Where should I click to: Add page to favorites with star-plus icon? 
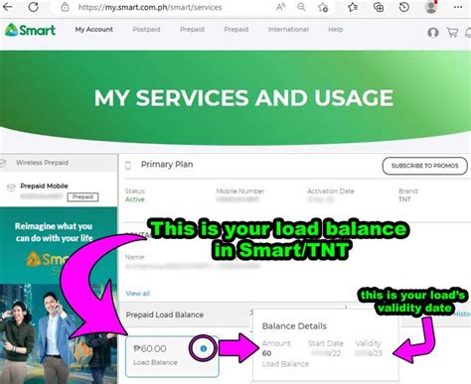pyautogui.click(x=323, y=7)
